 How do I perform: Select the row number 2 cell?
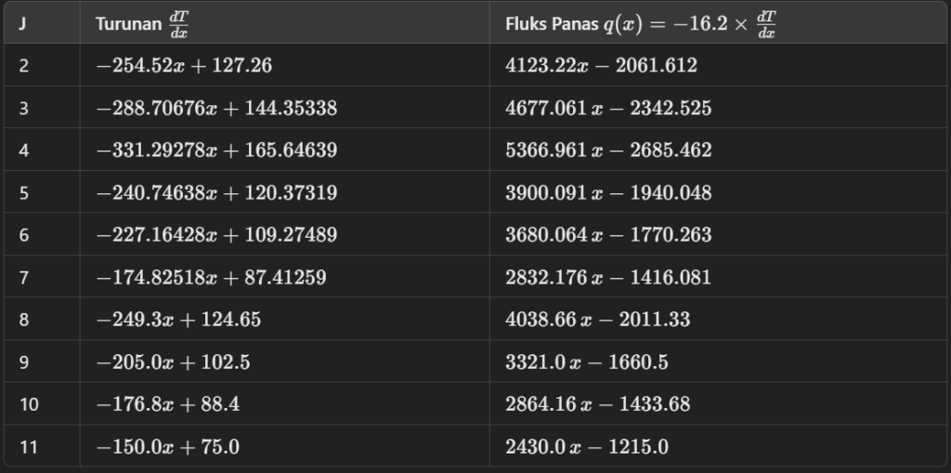(x=23, y=66)
